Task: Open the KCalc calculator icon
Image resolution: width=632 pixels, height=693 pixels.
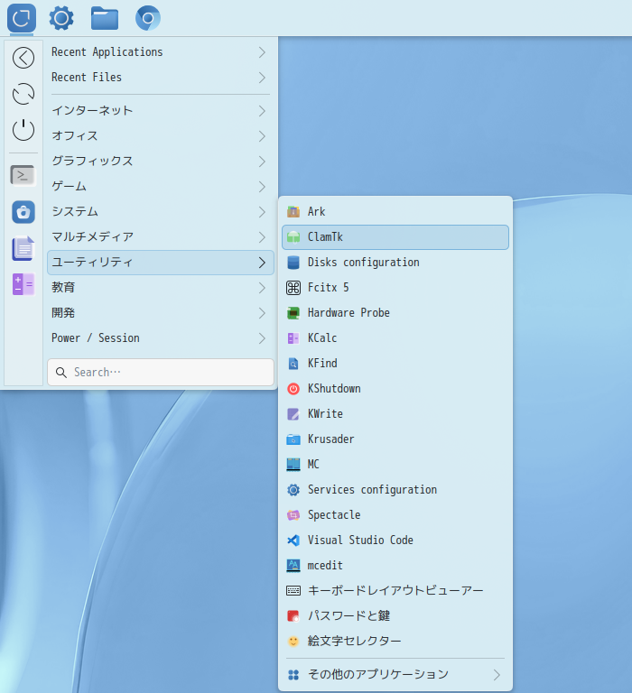Action: pos(293,338)
